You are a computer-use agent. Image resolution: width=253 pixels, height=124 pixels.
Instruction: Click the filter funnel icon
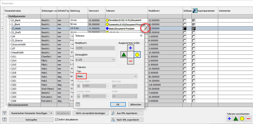pos(4,113)
